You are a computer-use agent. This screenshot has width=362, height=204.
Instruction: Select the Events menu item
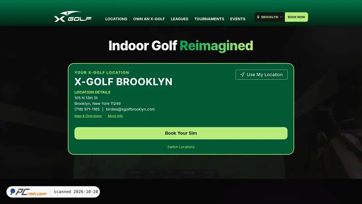point(238,19)
